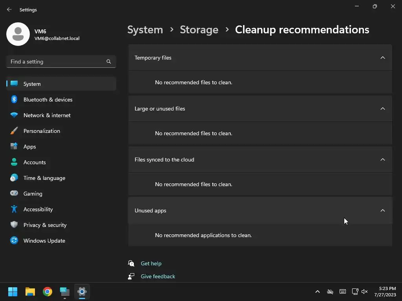
Task: Click the Privacy & security shield icon
Action: click(x=14, y=225)
